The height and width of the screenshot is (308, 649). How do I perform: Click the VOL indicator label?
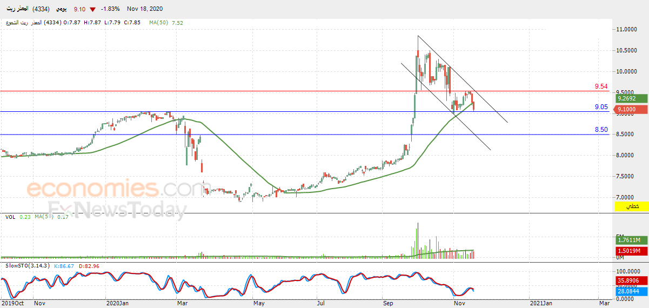pyautogui.click(x=10, y=217)
